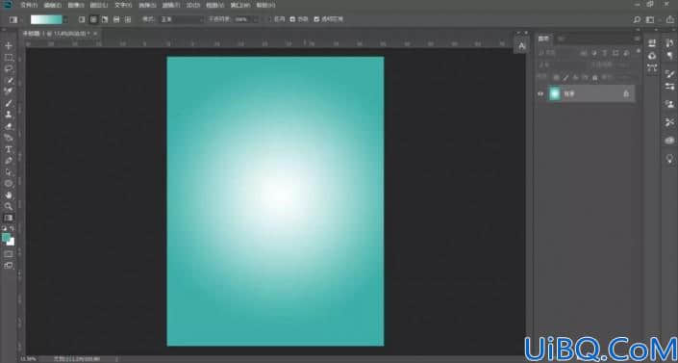Open the 图像 menu
This screenshot has width=678, height=363.
(x=76, y=5)
